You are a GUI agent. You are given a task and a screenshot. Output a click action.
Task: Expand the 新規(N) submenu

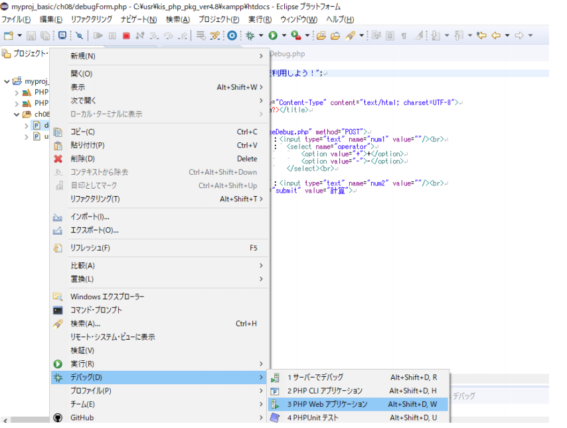point(159,56)
